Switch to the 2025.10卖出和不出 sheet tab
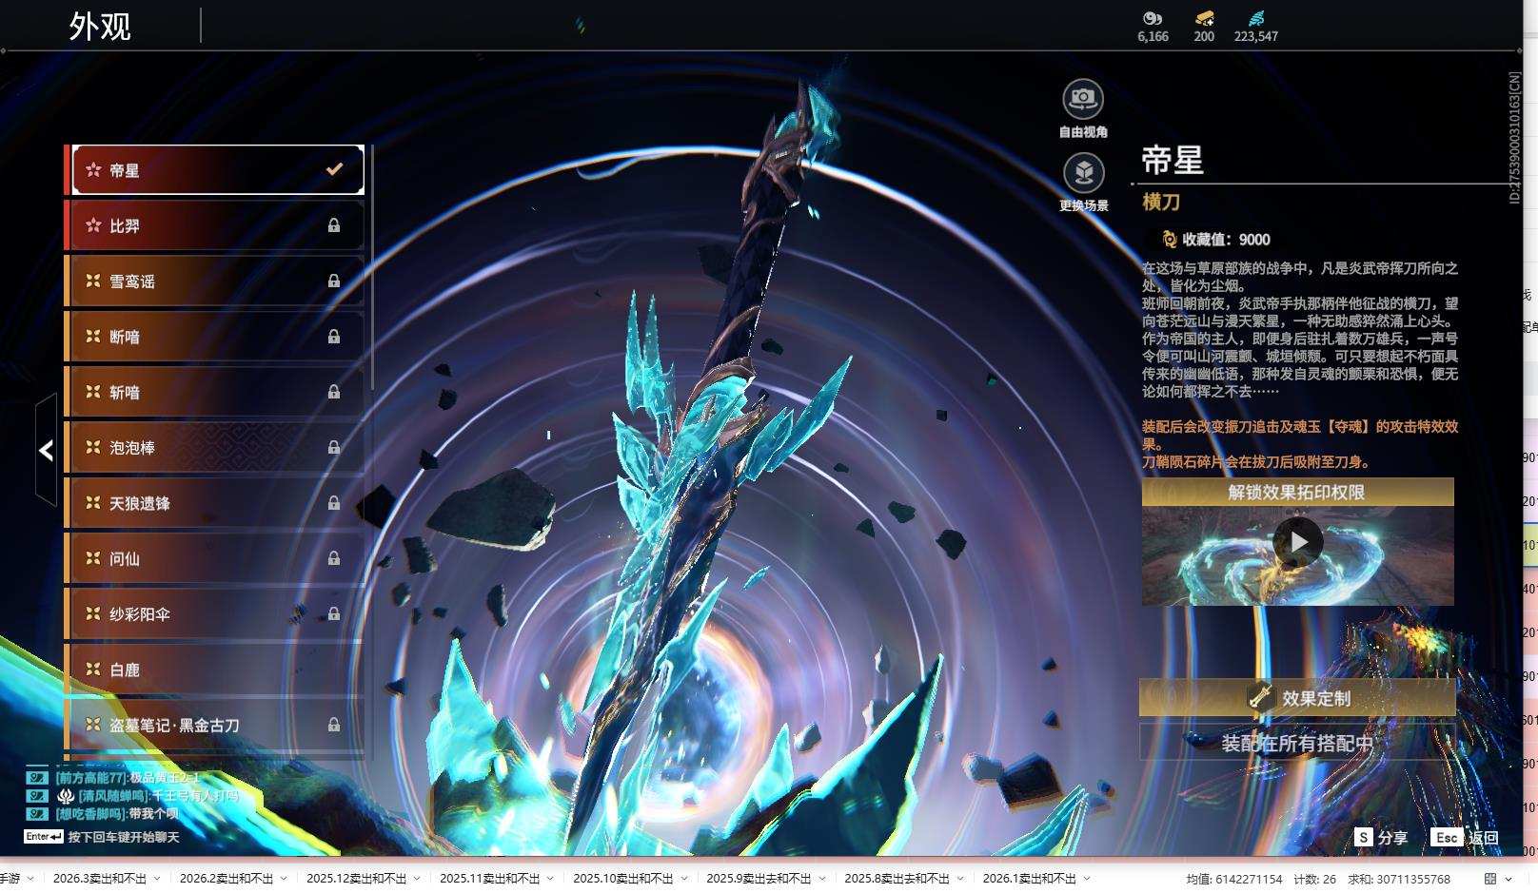The image size is (1538, 893). click(x=622, y=879)
